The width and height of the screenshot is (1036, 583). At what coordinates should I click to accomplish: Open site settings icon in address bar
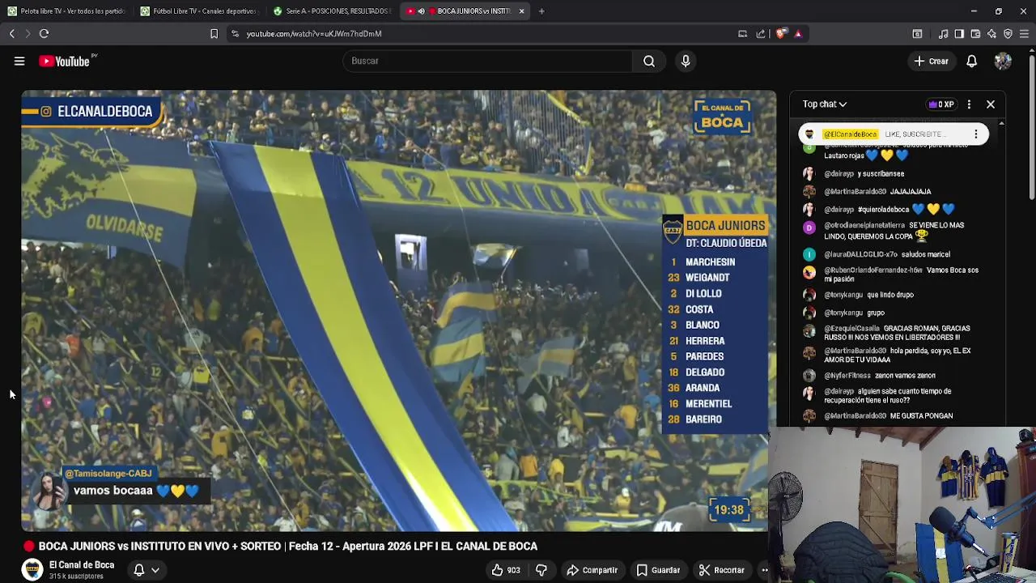(235, 33)
